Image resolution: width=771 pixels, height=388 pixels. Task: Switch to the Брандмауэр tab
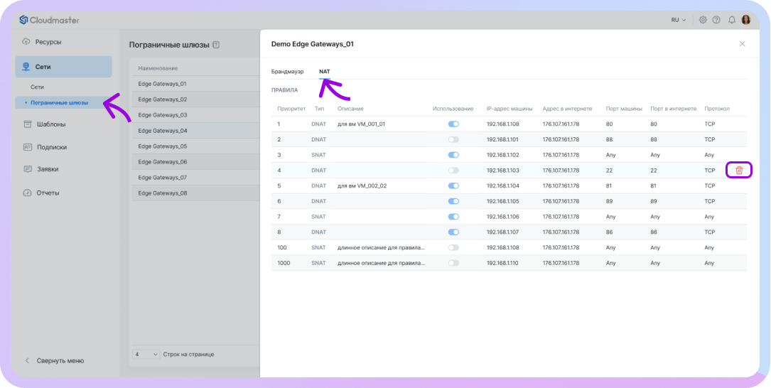tap(287, 72)
